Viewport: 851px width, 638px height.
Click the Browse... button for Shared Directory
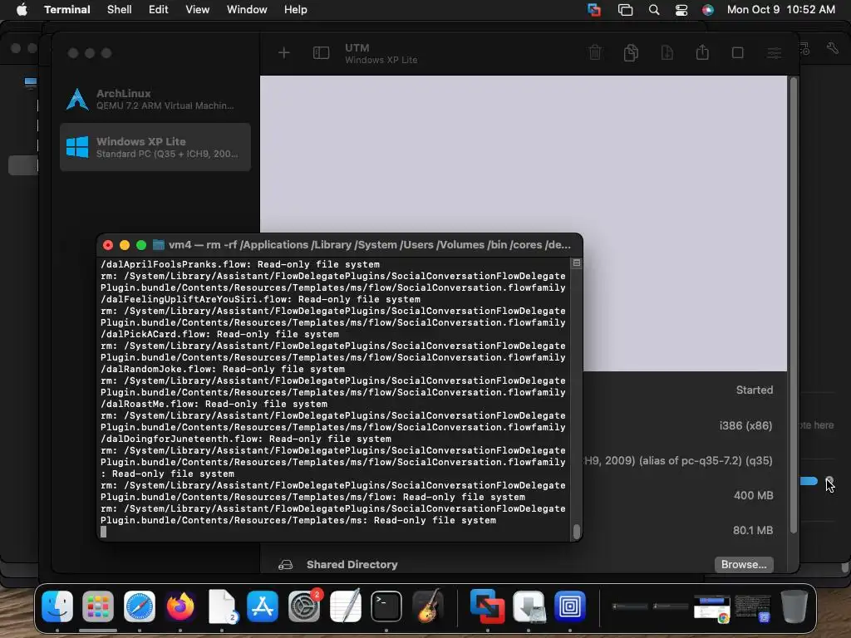[x=744, y=564]
